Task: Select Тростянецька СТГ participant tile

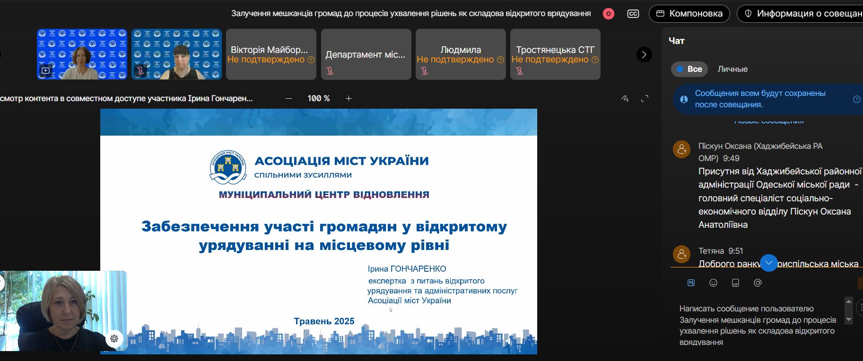Action: [x=555, y=54]
